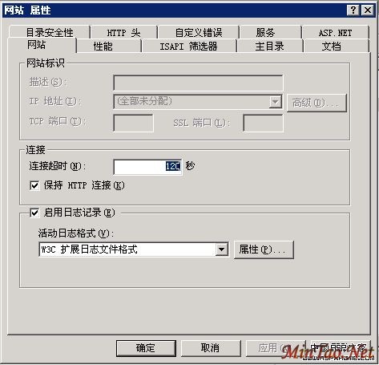
Task: Expand the 活动日志格式 dropdown arrow
Action: [x=221, y=249]
